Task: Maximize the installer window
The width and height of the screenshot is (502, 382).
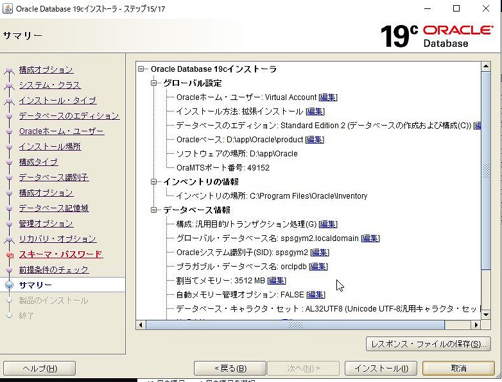Action: point(456,8)
